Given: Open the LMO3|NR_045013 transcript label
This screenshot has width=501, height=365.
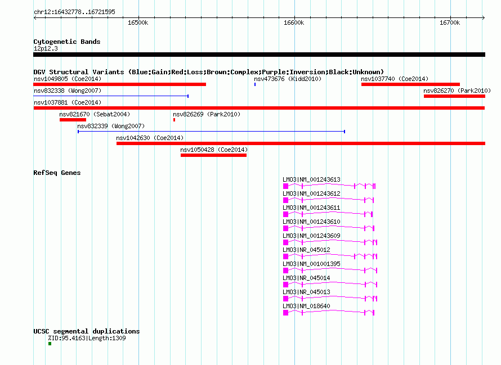Looking at the screenshot, I should click(306, 292).
